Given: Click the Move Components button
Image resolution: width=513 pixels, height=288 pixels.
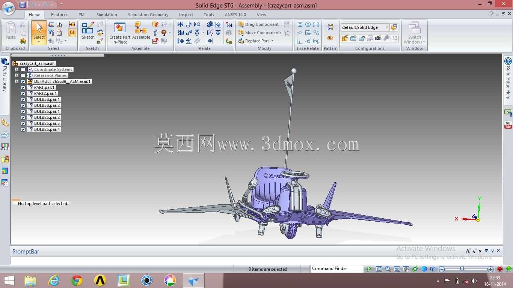Looking at the screenshot, I should (260, 33).
